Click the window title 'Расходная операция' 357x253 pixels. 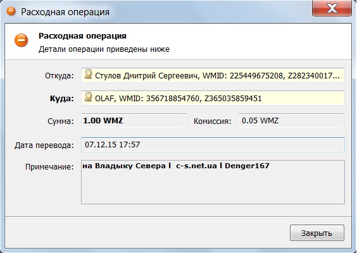pyautogui.click(x=65, y=12)
